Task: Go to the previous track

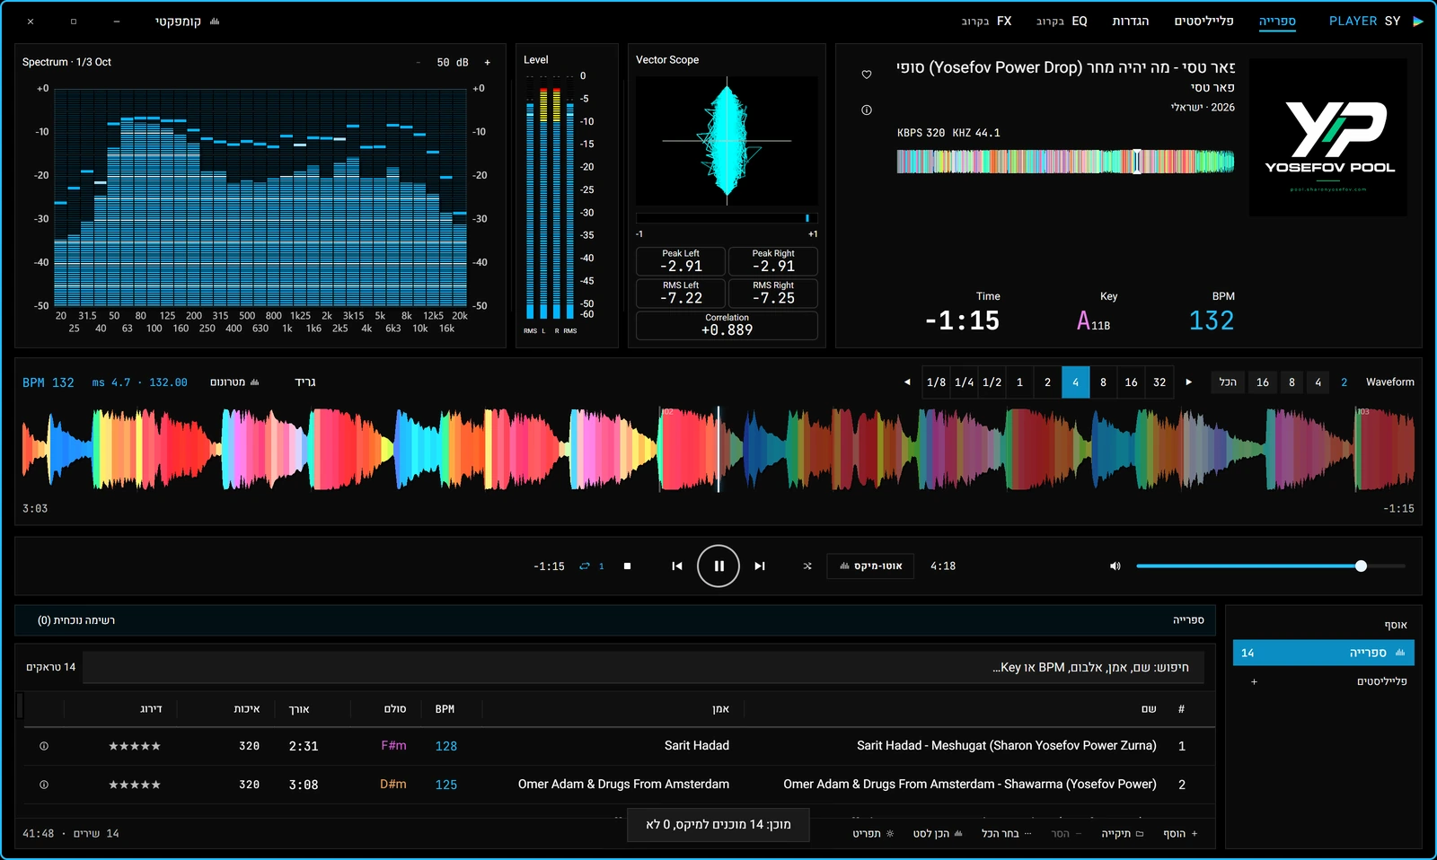Action: coord(677,566)
